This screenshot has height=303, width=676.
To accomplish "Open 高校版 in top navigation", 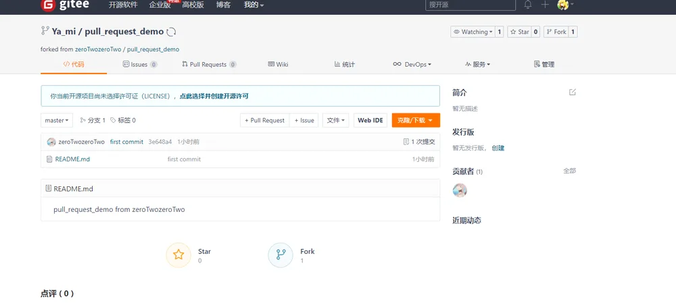I will [x=193, y=5].
